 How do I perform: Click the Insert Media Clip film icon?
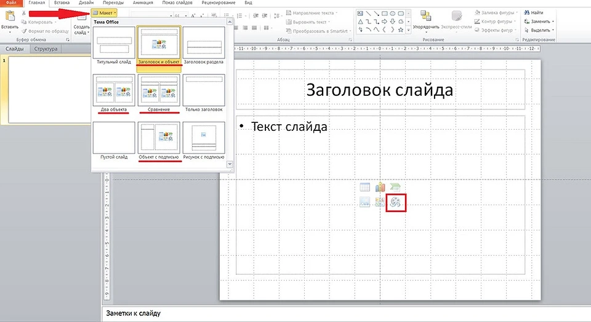[x=396, y=202]
